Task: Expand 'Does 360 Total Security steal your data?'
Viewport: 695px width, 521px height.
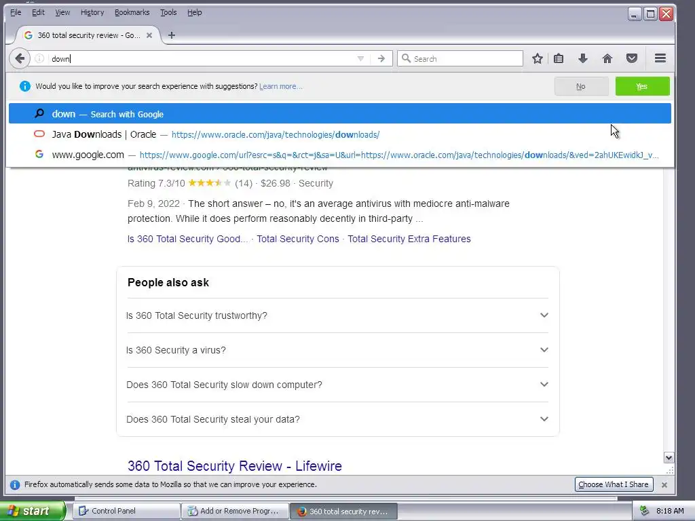Action: click(337, 419)
